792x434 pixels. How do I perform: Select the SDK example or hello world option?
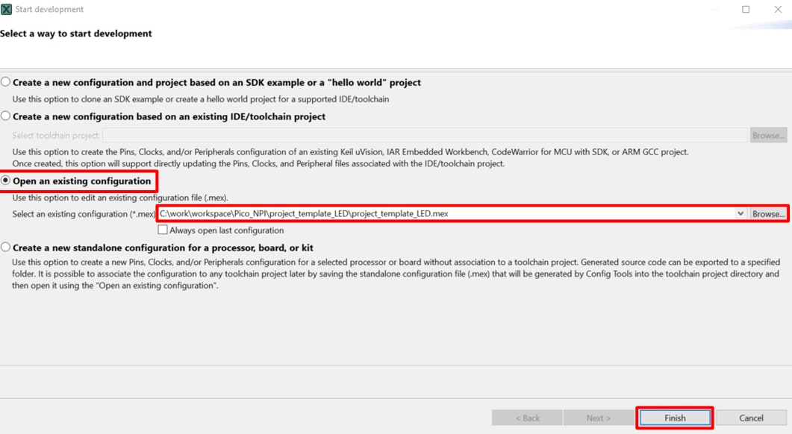[x=6, y=82]
